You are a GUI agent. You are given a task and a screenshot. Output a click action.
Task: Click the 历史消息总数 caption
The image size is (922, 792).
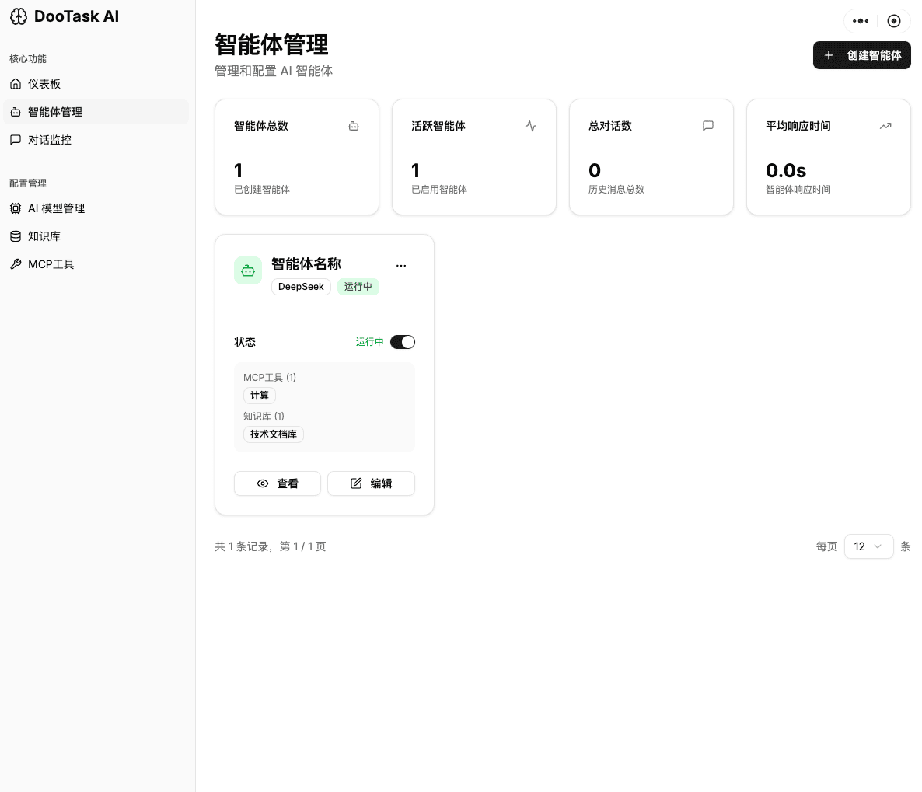[616, 190]
